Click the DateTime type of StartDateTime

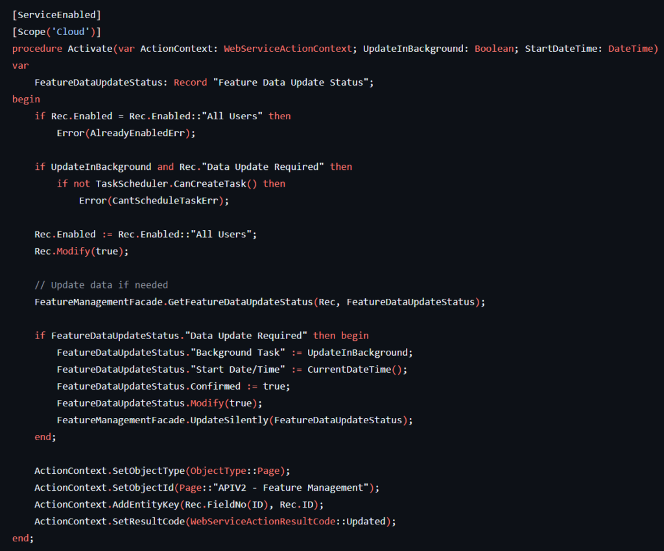pos(632,49)
